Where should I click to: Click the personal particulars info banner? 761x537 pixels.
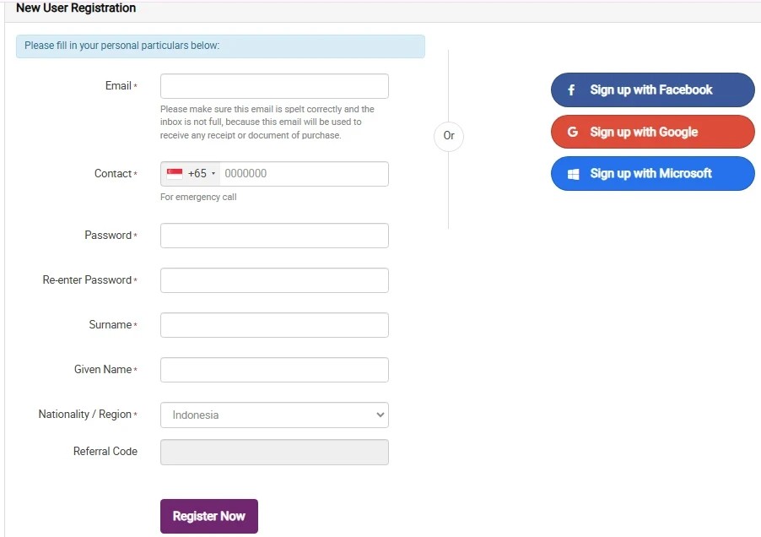220,46
